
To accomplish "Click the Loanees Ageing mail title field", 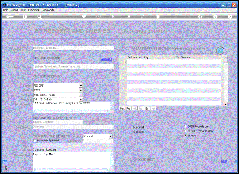I will coord(73,150).
